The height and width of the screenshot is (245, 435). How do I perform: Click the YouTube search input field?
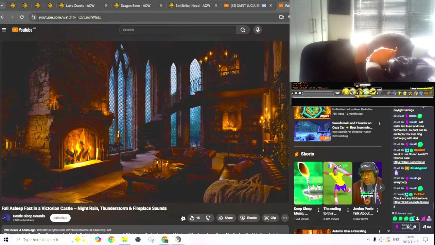point(177,30)
